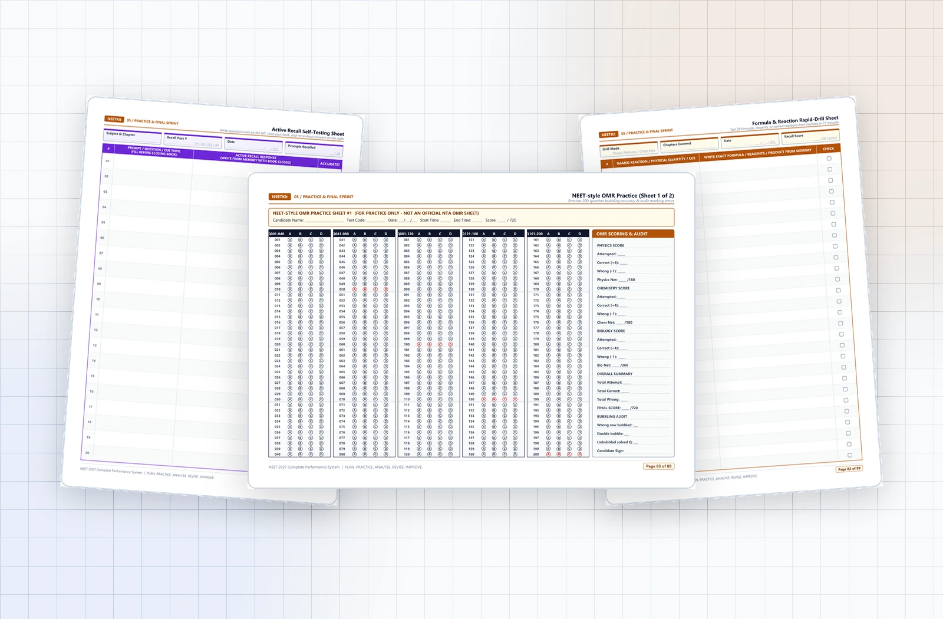The height and width of the screenshot is (619, 943).
Task: Click the 'OVERALL SUMMARY' section label
Action: (614, 374)
